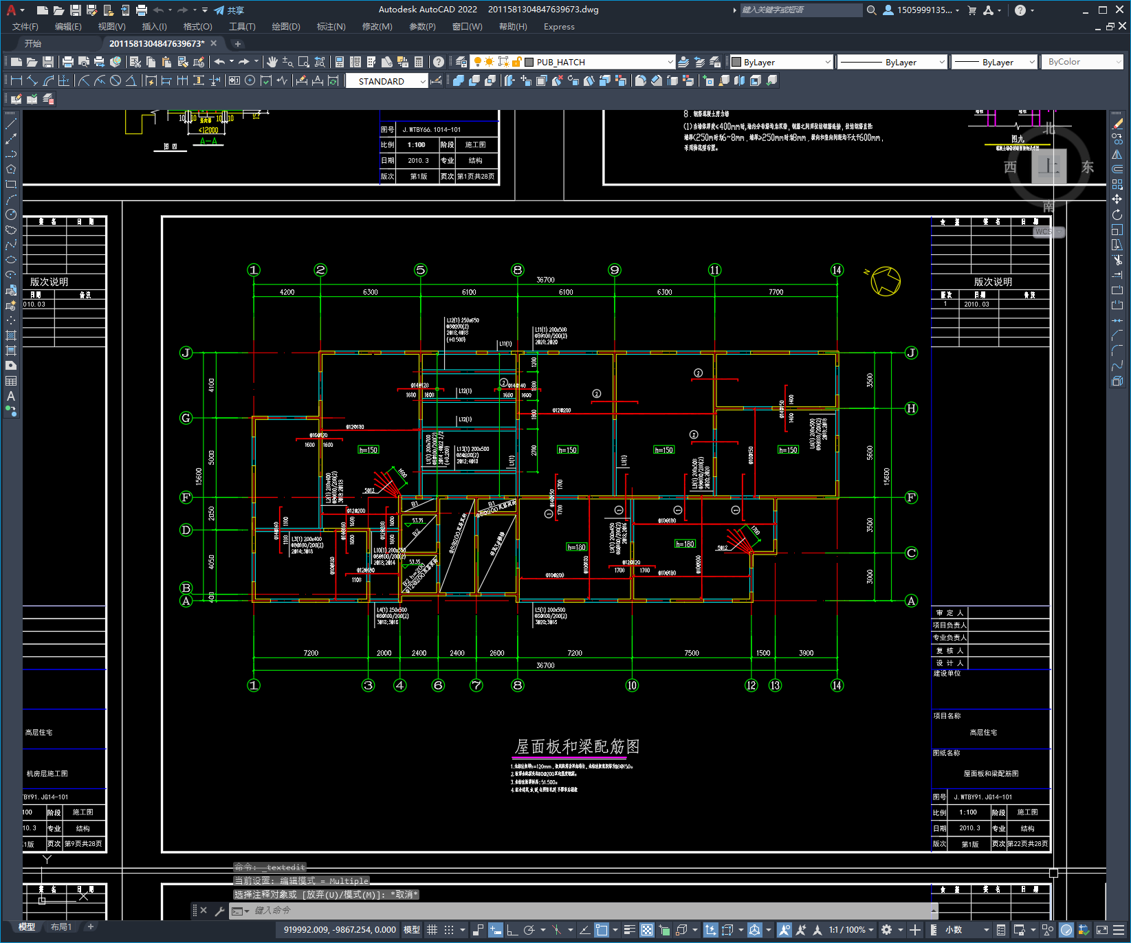This screenshot has width=1131, height=943.
Task: Click the Zoom Window icon
Action: 303,62
